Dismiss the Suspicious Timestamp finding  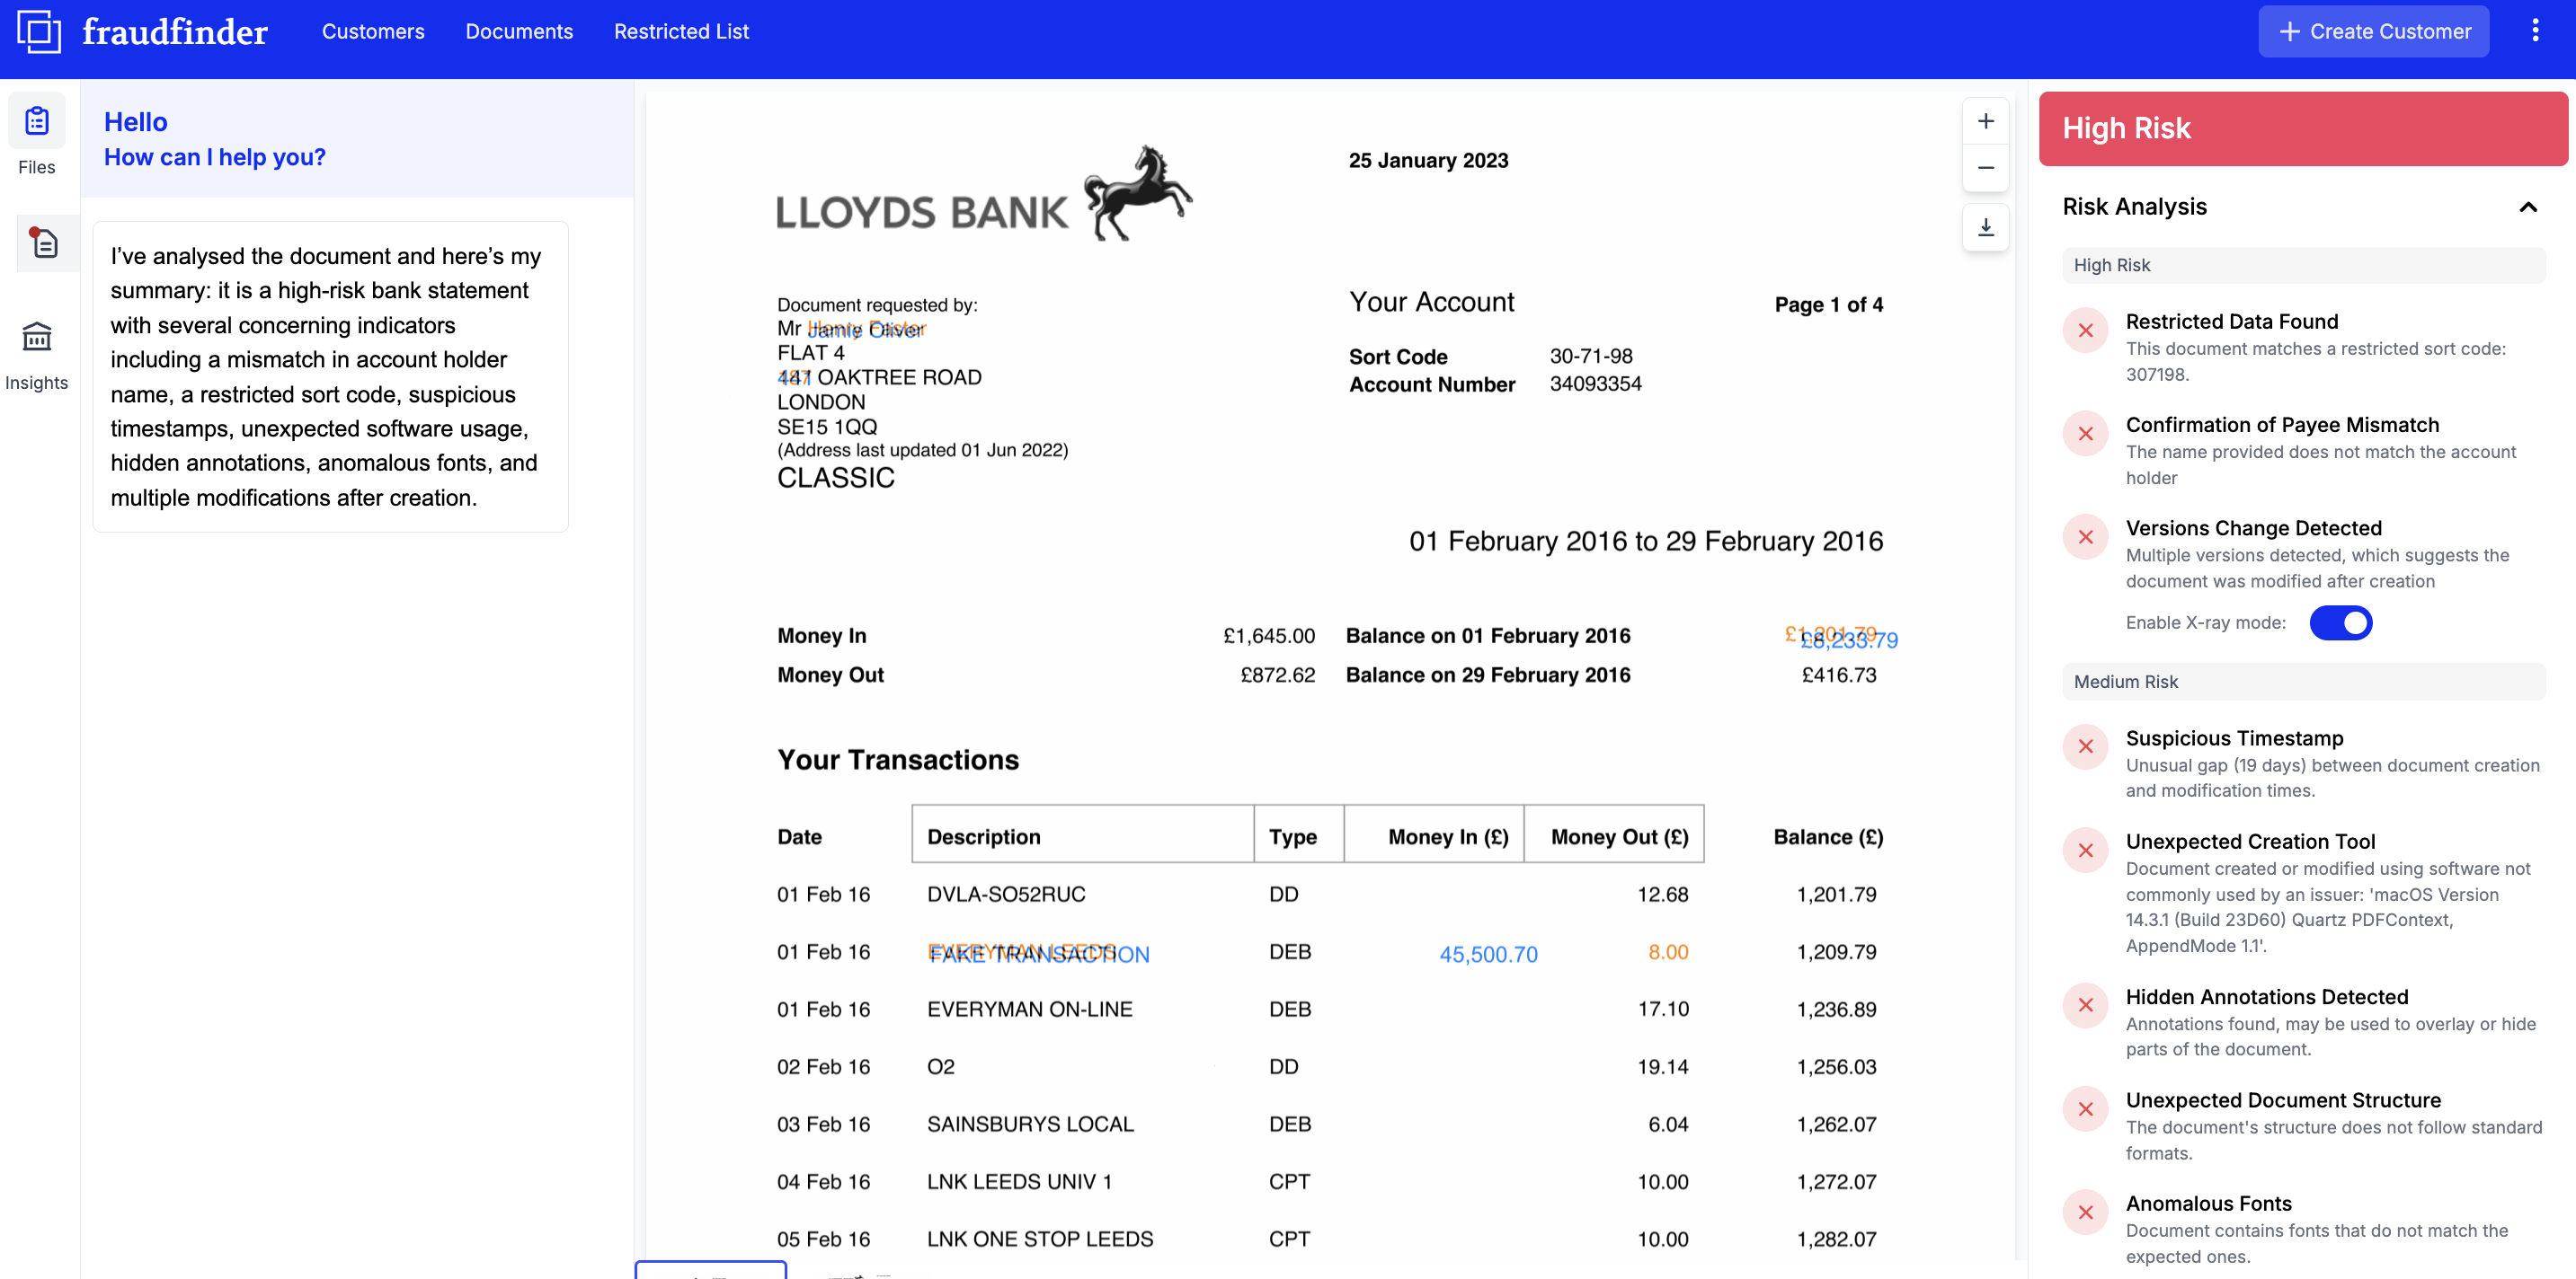pos(2086,746)
